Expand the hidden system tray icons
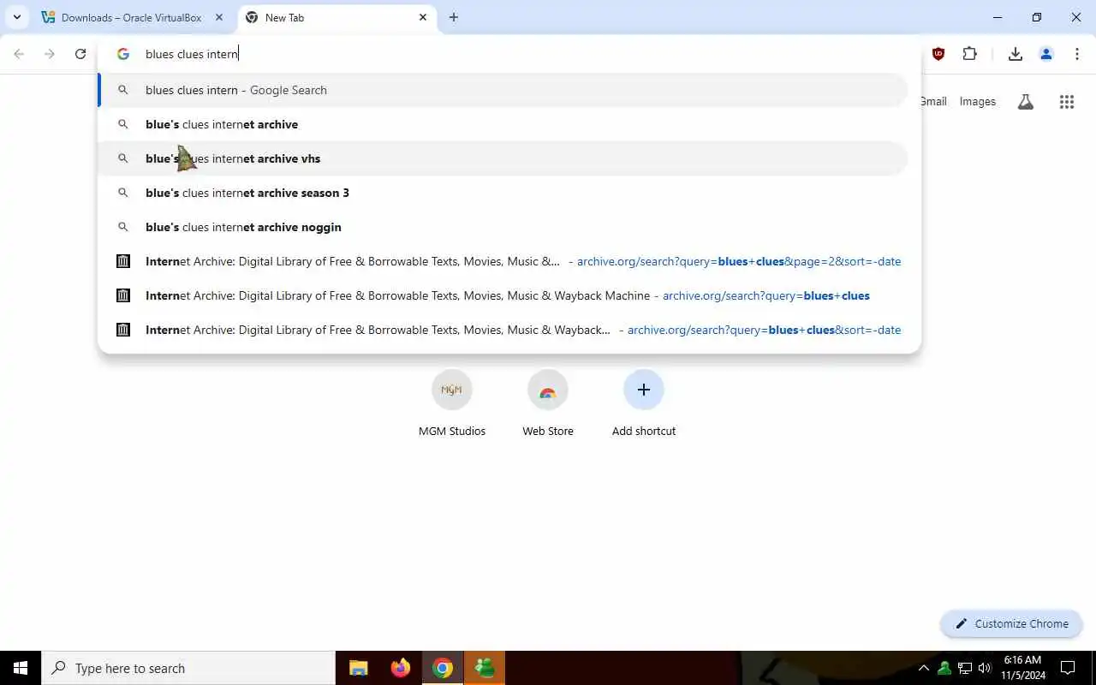 tap(924, 668)
